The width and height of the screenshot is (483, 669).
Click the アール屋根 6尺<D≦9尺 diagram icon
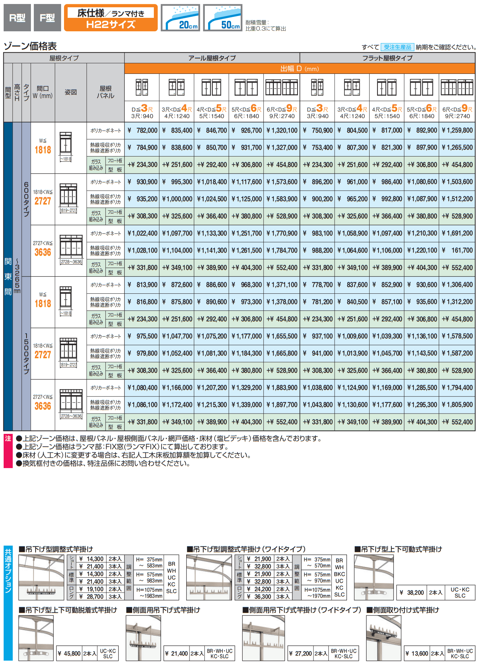(x=282, y=87)
